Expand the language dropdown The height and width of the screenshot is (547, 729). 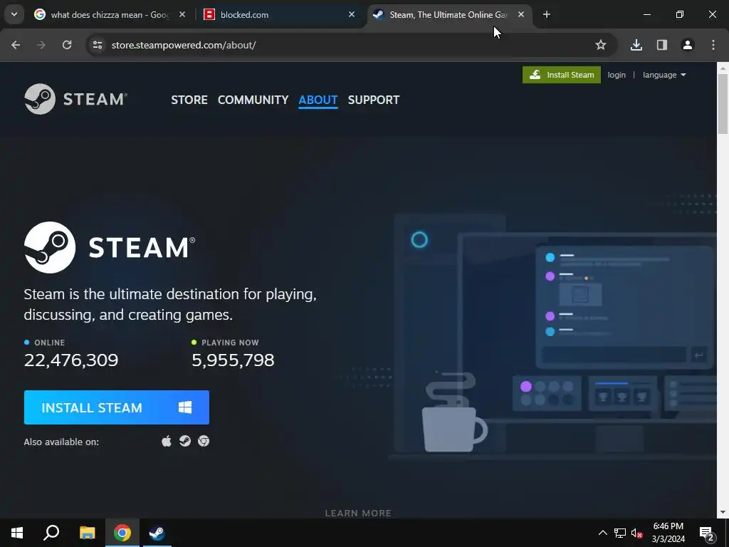click(664, 75)
